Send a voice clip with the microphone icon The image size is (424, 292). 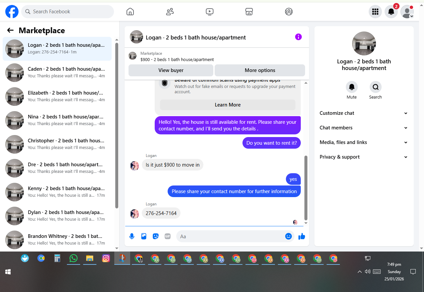click(x=132, y=236)
